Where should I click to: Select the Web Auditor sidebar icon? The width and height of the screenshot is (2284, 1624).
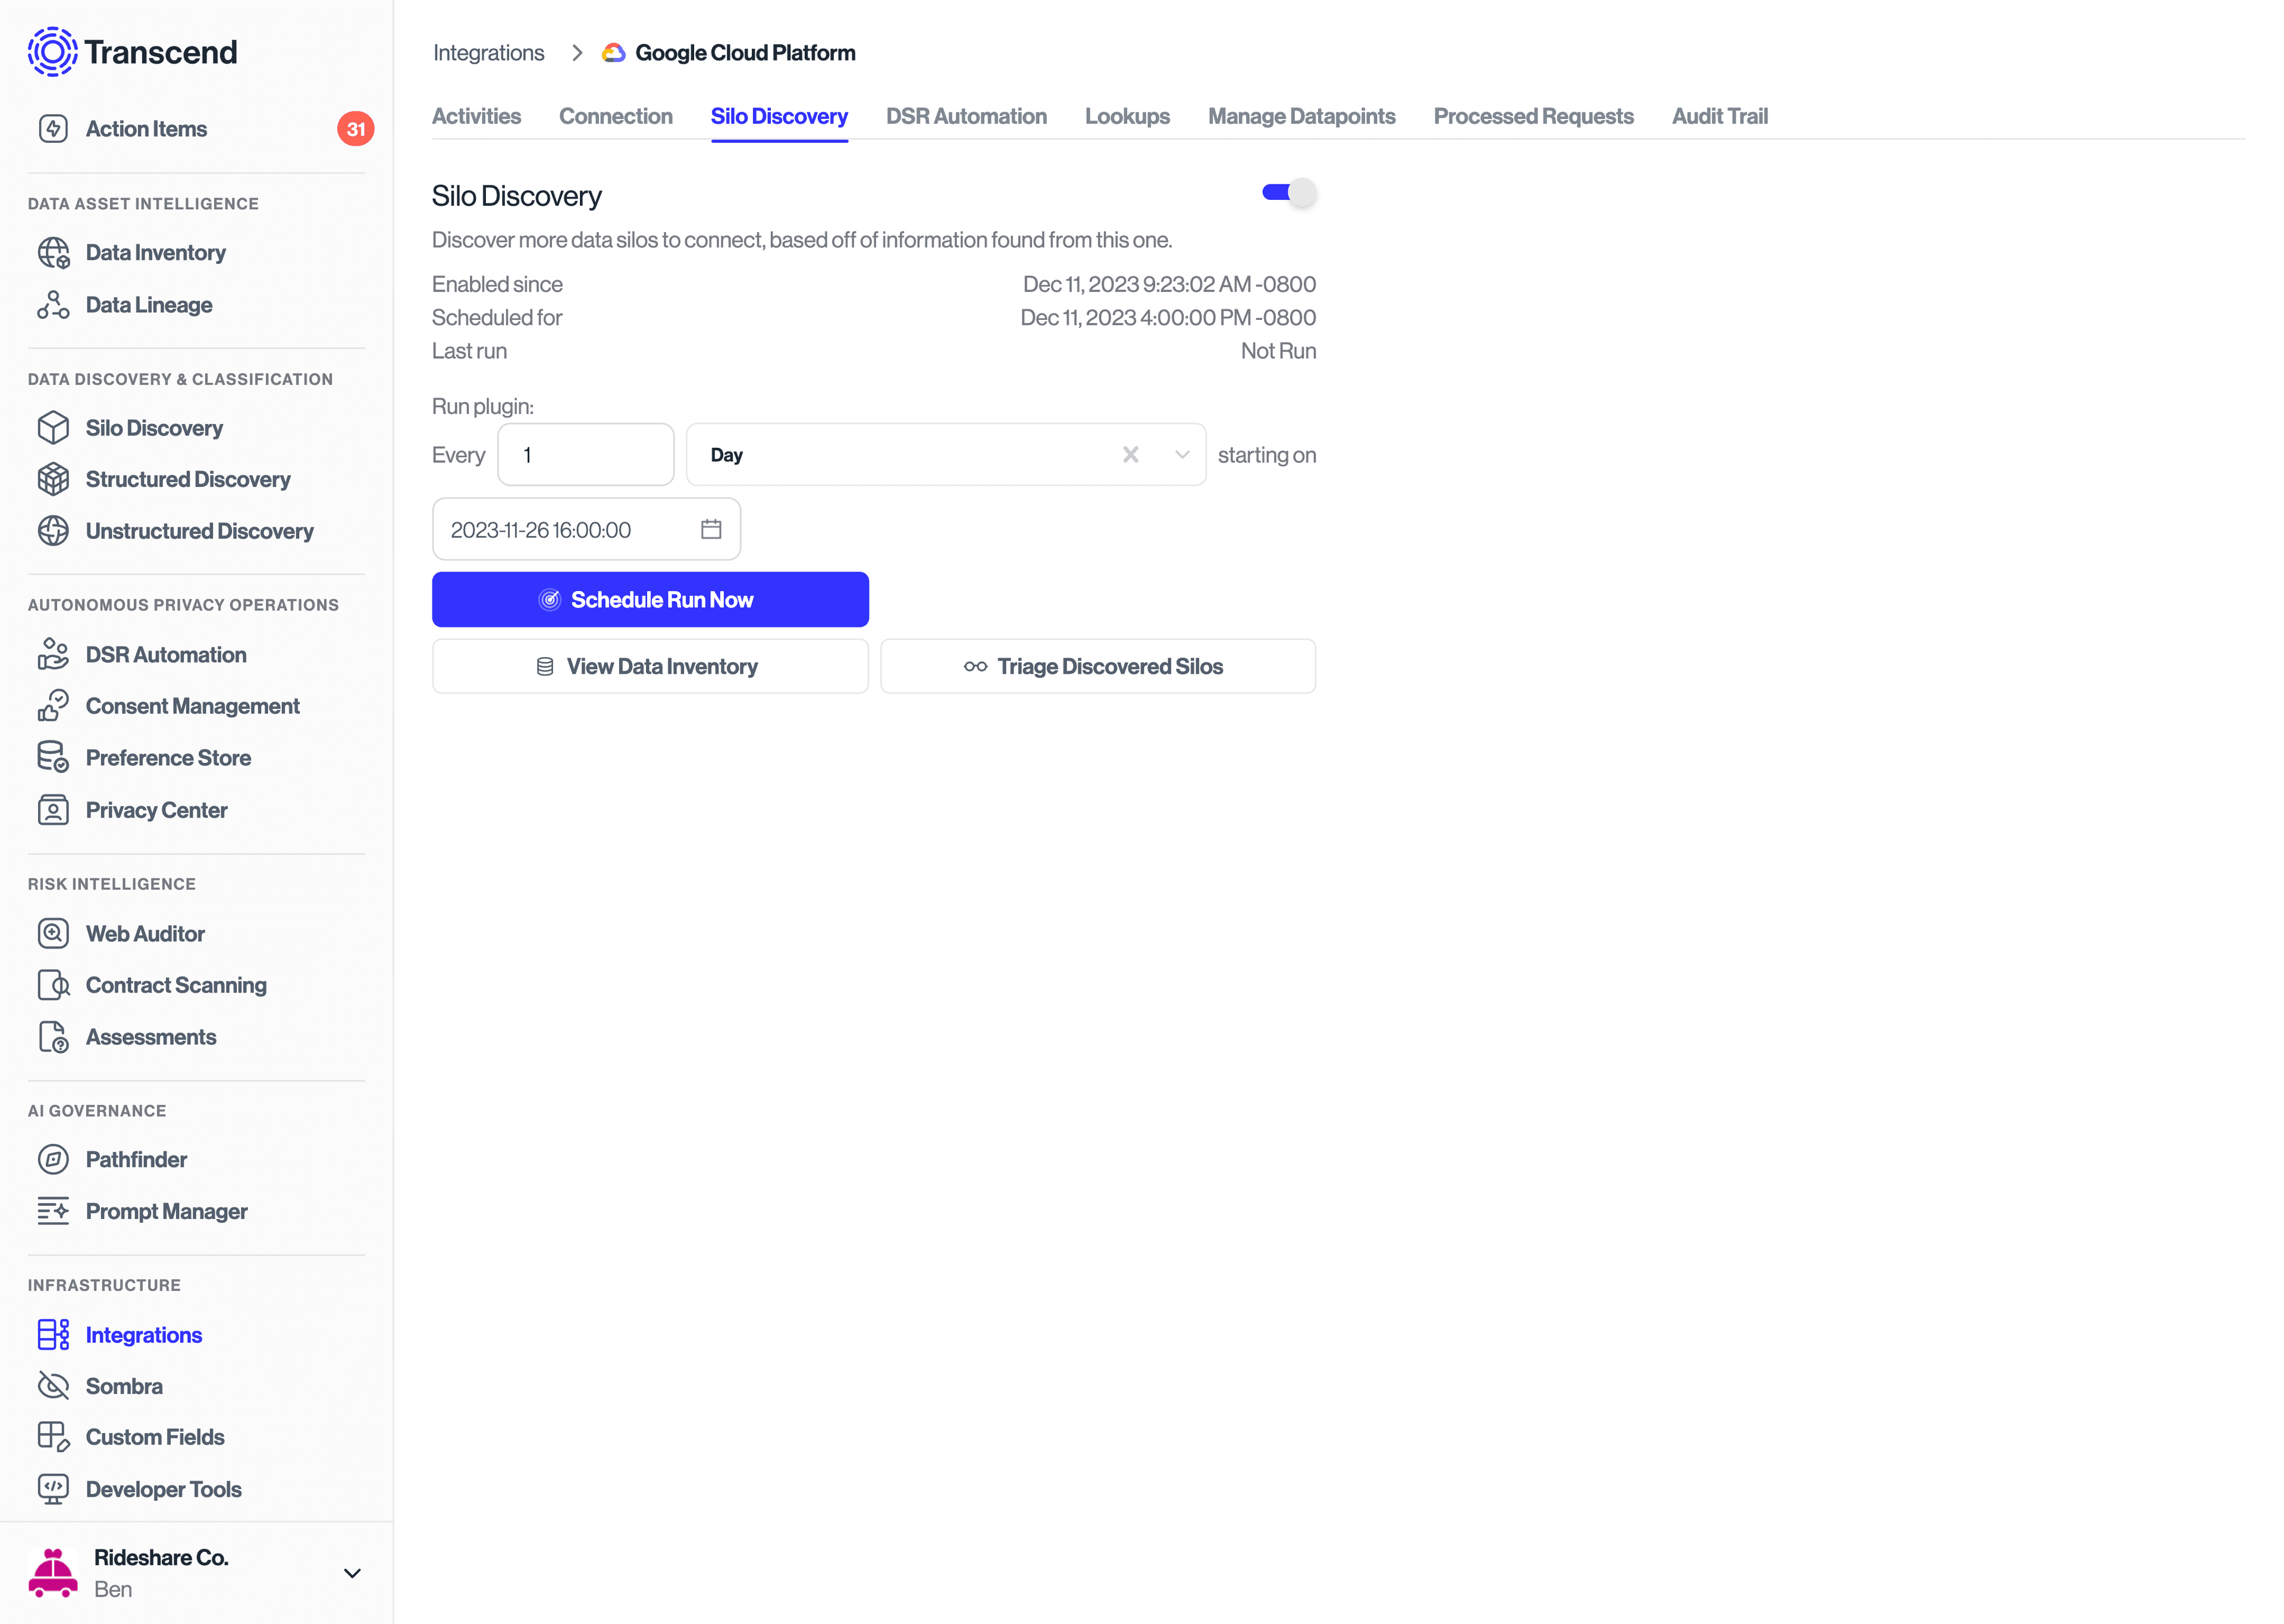pyautogui.click(x=53, y=933)
